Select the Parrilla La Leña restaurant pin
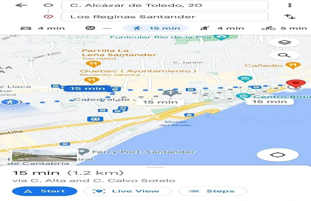This screenshot has width=311, height=201. (93, 64)
